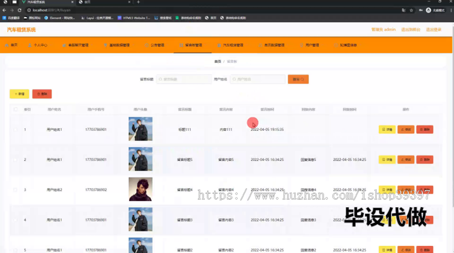454x253 pixels.
Task: Bookmark this page with the star icon
Action: pyautogui.click(x=412, y=10)
